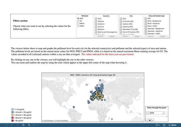
Task: Click the Revert icon in Tableau toolbar
Action: (18, 125)
